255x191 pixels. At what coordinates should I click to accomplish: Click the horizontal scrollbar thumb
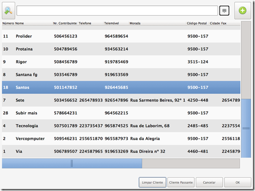pyautogui.click(x=72, y=163)
